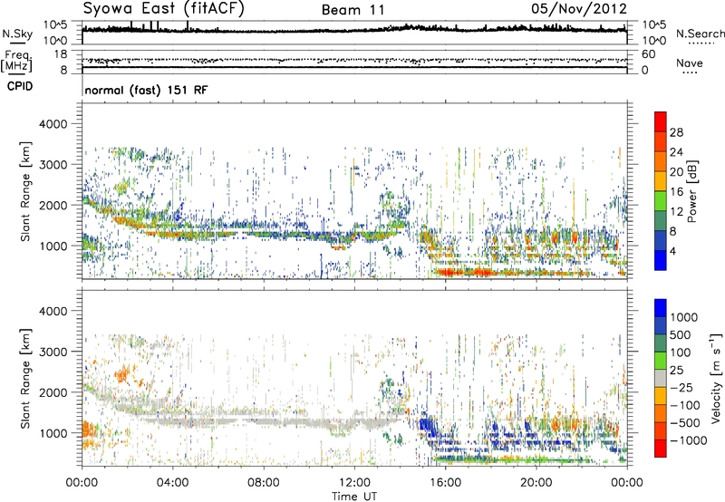This screenshot has width=725, height=502.
Task: Select the light green 25–100 velocity swatch
Action: [x=661, y=361]
